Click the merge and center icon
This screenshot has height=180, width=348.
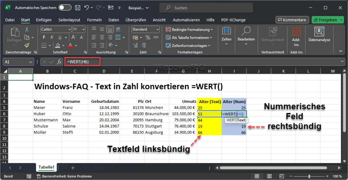(118, 37)
